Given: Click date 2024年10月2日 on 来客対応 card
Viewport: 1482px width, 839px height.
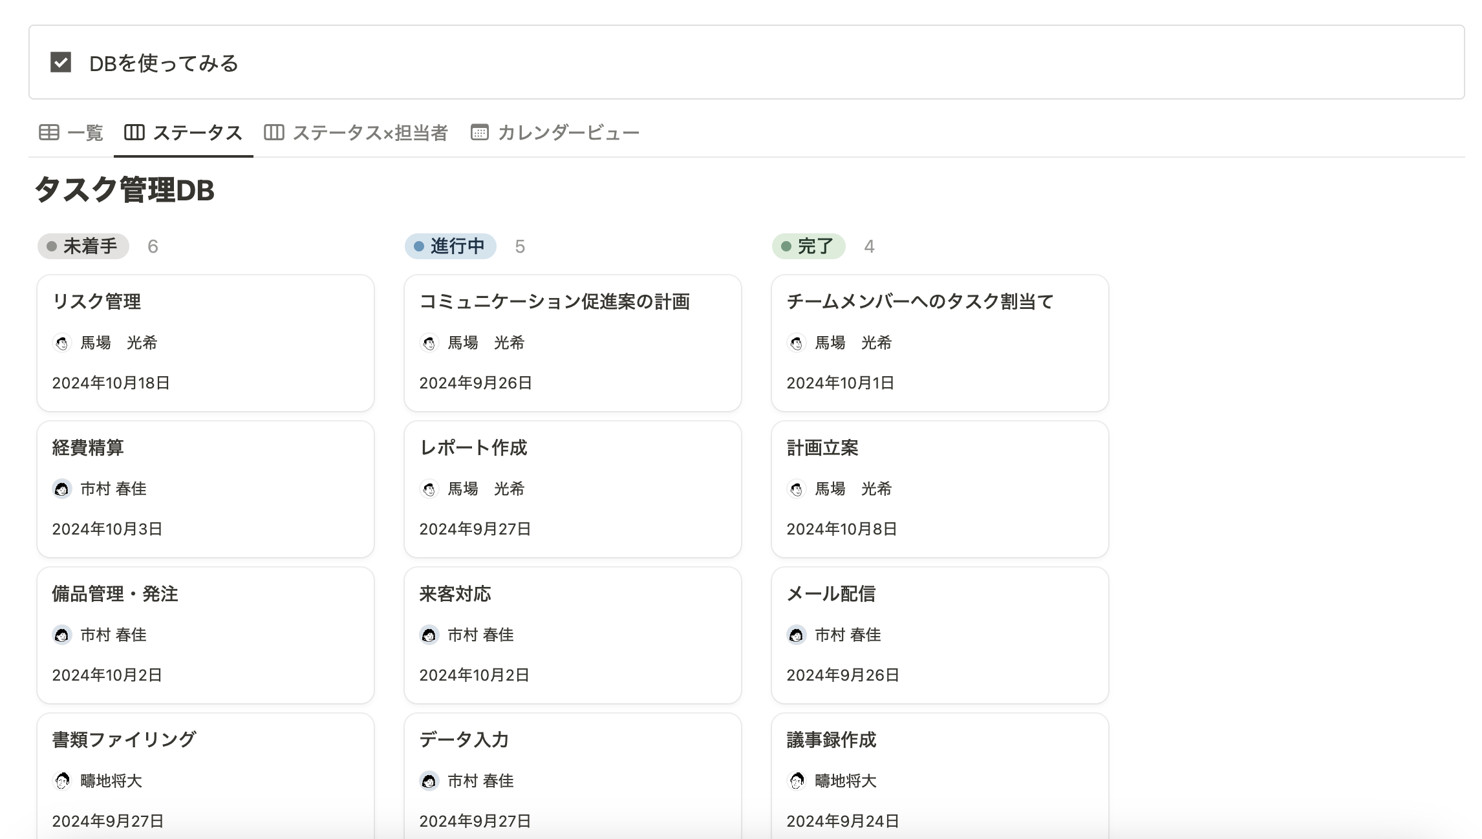Looking at the screenshot, I should click(x=474, y=675).
